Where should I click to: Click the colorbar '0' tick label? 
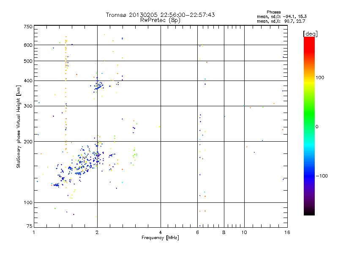(x=317, y=127)
